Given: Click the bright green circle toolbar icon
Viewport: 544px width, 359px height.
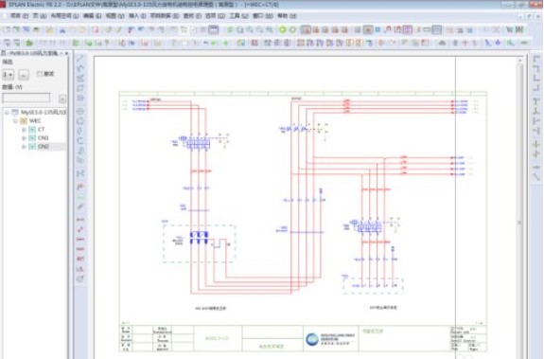Looking at the screenshot, I should (x=283, y=30).
